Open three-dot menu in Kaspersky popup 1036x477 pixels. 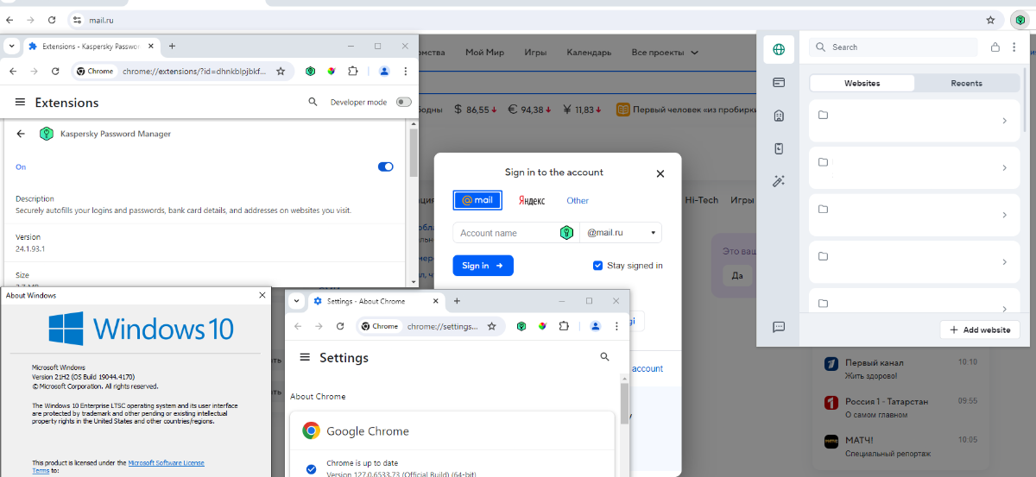pos(1015,47)
